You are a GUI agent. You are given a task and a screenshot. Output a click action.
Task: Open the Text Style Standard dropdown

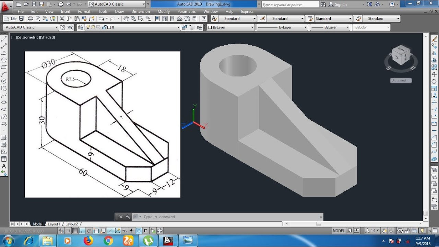[238, 19]
